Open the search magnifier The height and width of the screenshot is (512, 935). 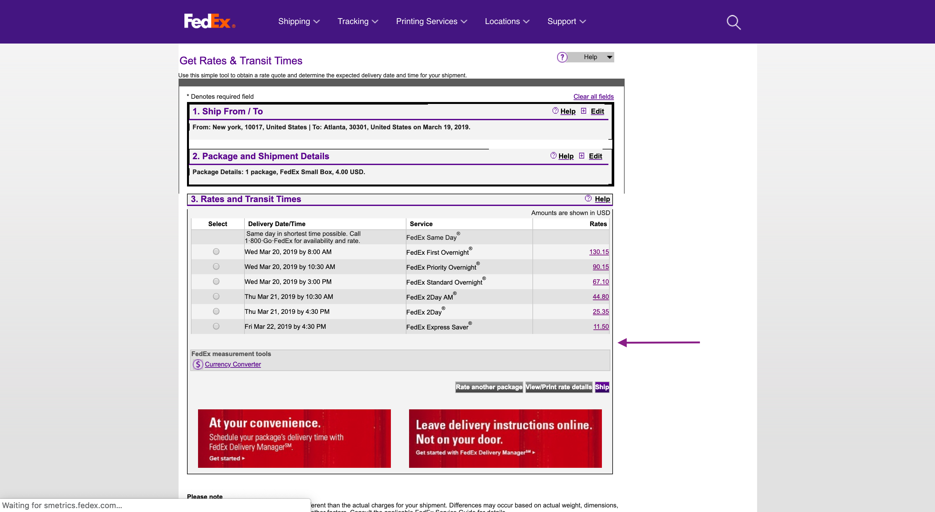pyautogui.click(x=733, y=22)
